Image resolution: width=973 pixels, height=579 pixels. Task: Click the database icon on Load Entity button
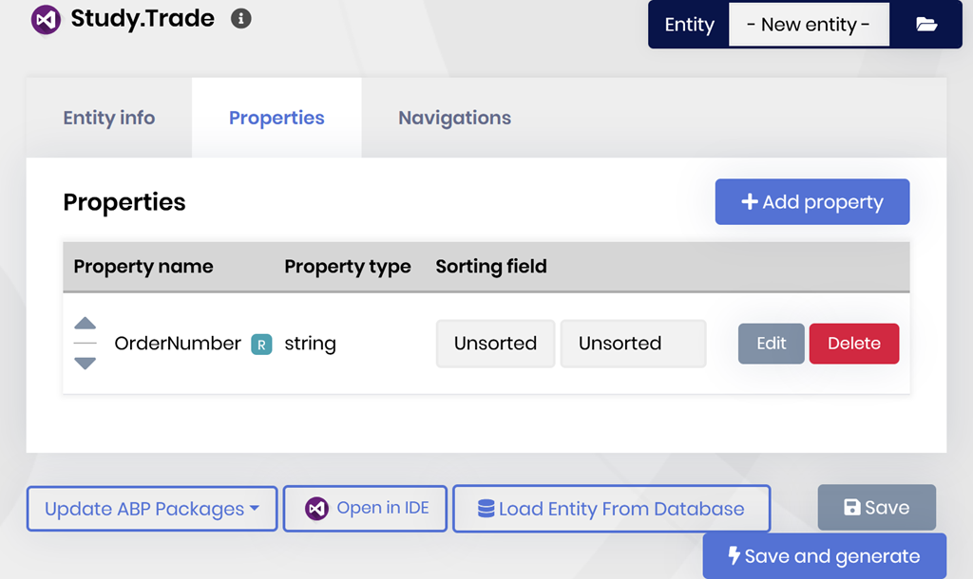[x=486, y=509]
